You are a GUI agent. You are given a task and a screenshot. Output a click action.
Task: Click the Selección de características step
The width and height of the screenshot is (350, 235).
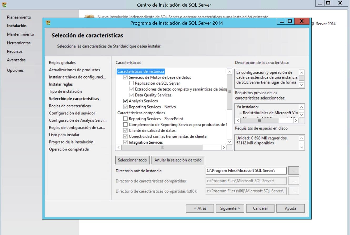click(x=74, y=99)
